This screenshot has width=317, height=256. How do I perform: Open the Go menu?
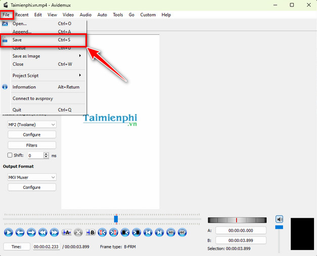point(131,15)
